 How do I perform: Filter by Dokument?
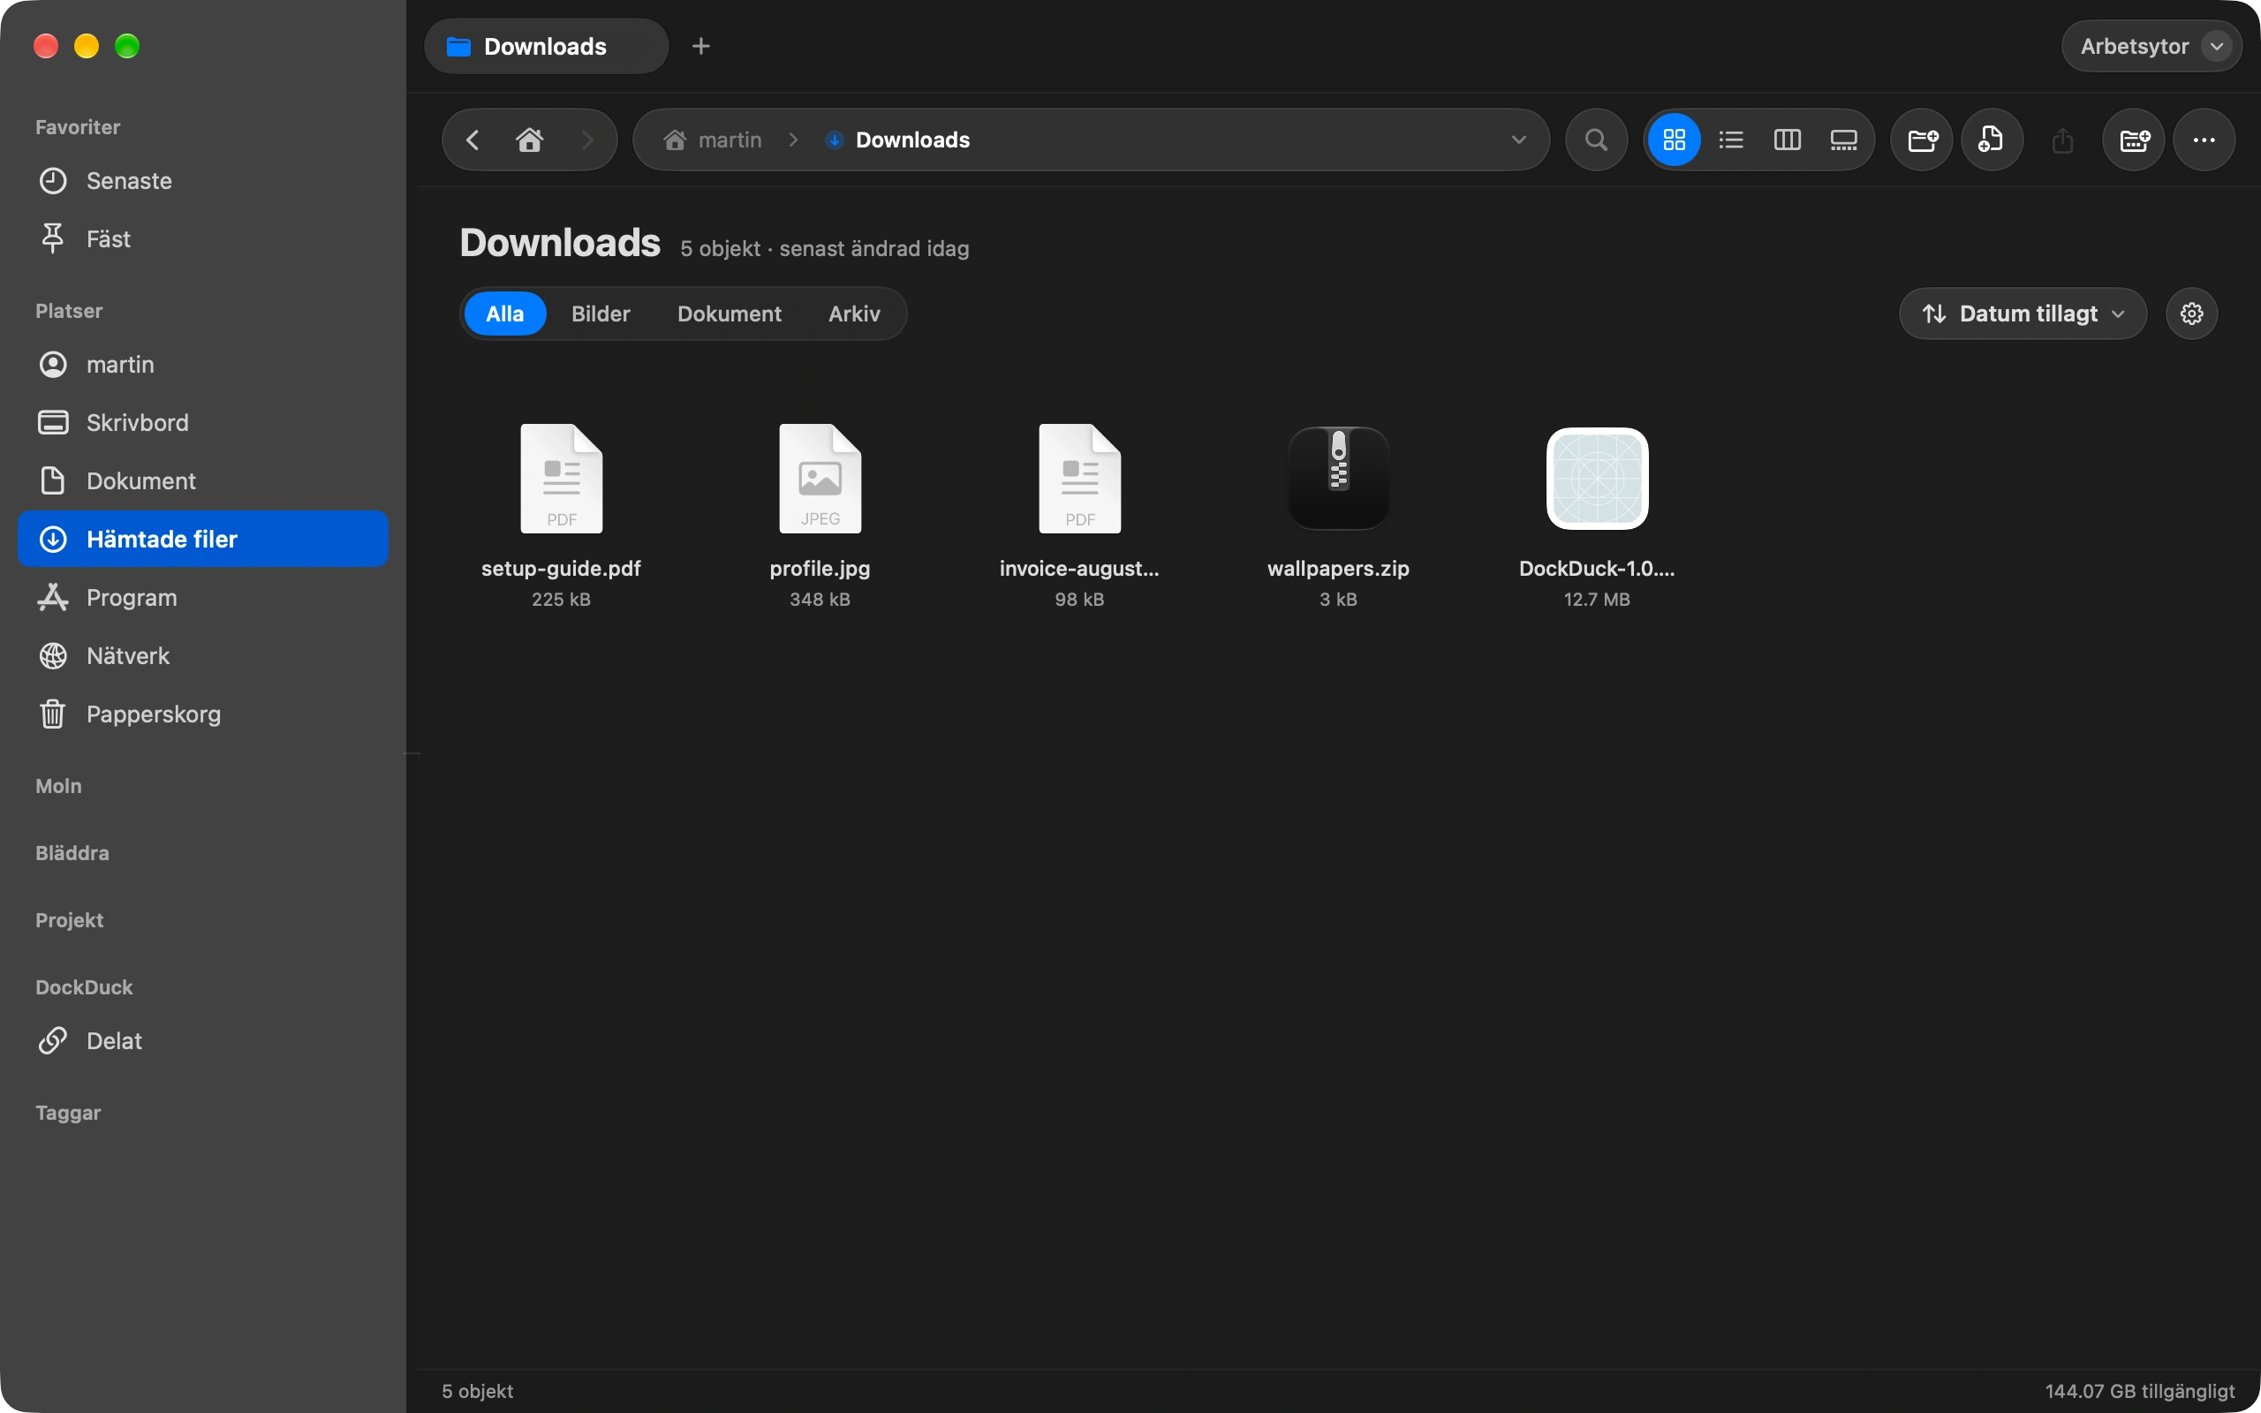(729, 314)
